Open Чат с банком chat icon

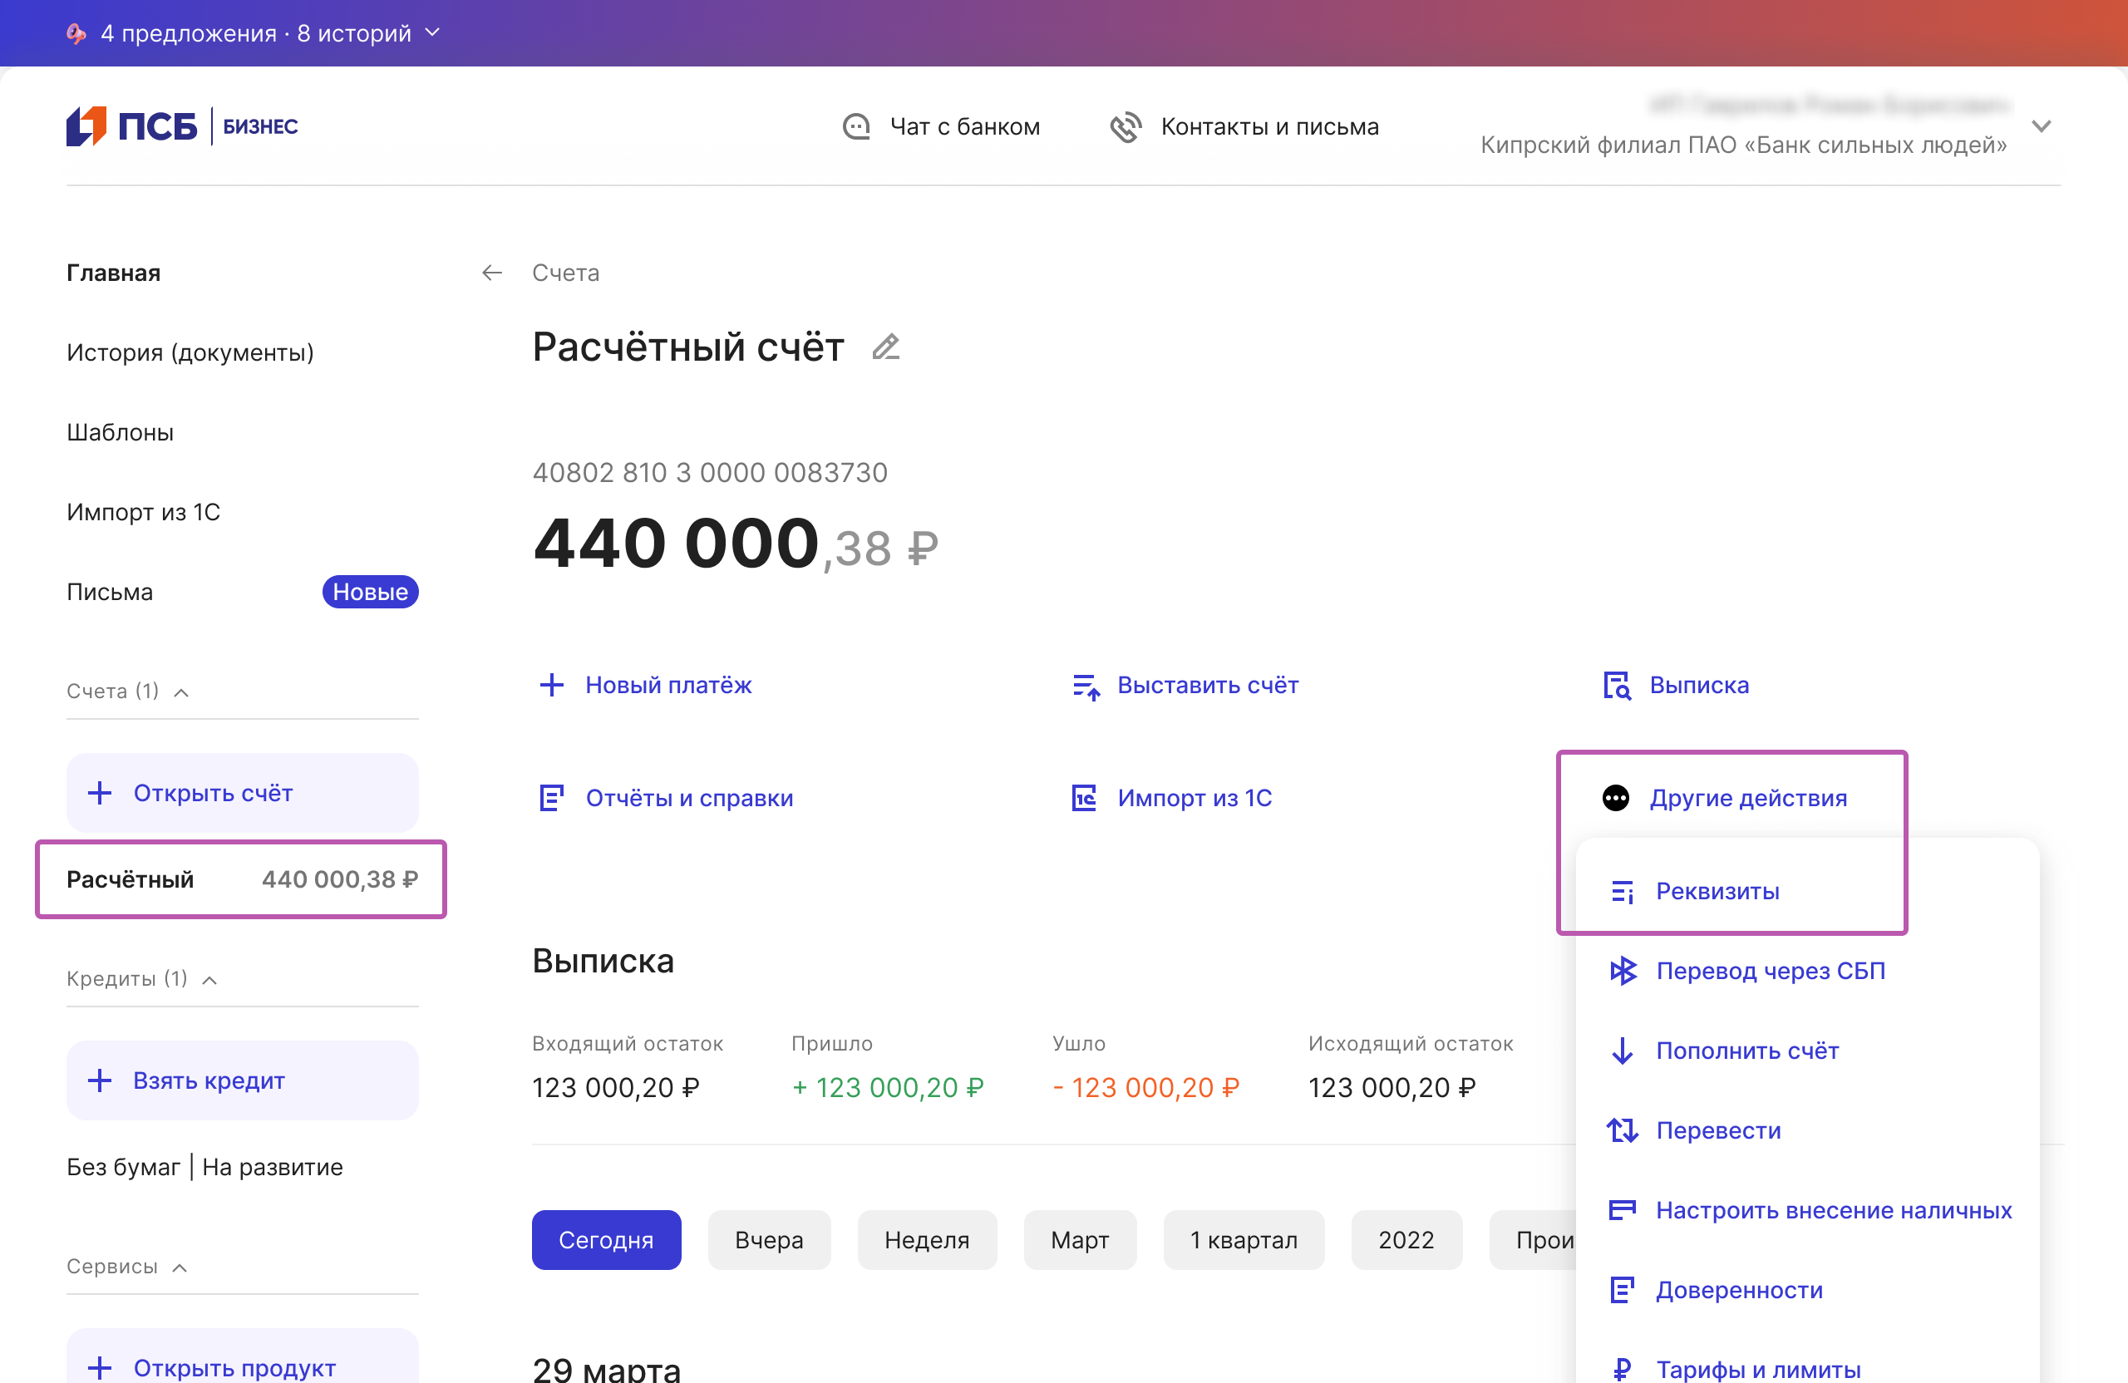[855, 127]
